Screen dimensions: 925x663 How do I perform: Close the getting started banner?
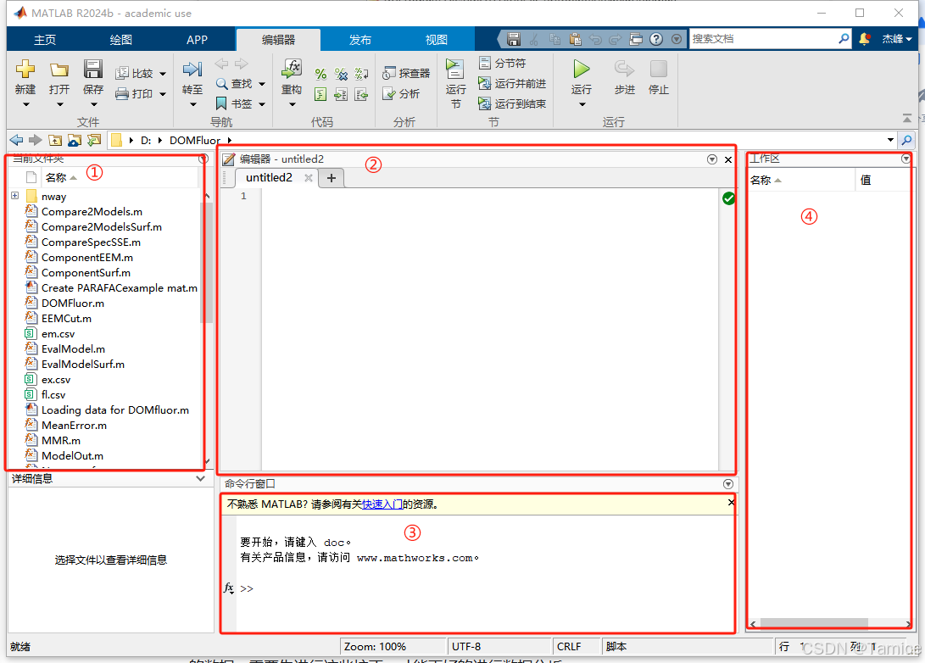(731, 503)
